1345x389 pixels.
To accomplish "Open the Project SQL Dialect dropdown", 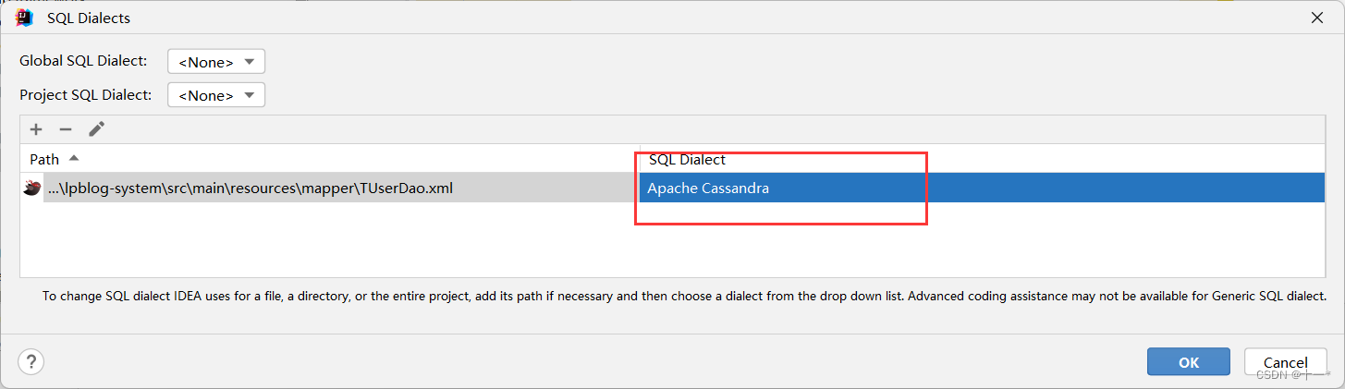I will click(x=216, y=95).
